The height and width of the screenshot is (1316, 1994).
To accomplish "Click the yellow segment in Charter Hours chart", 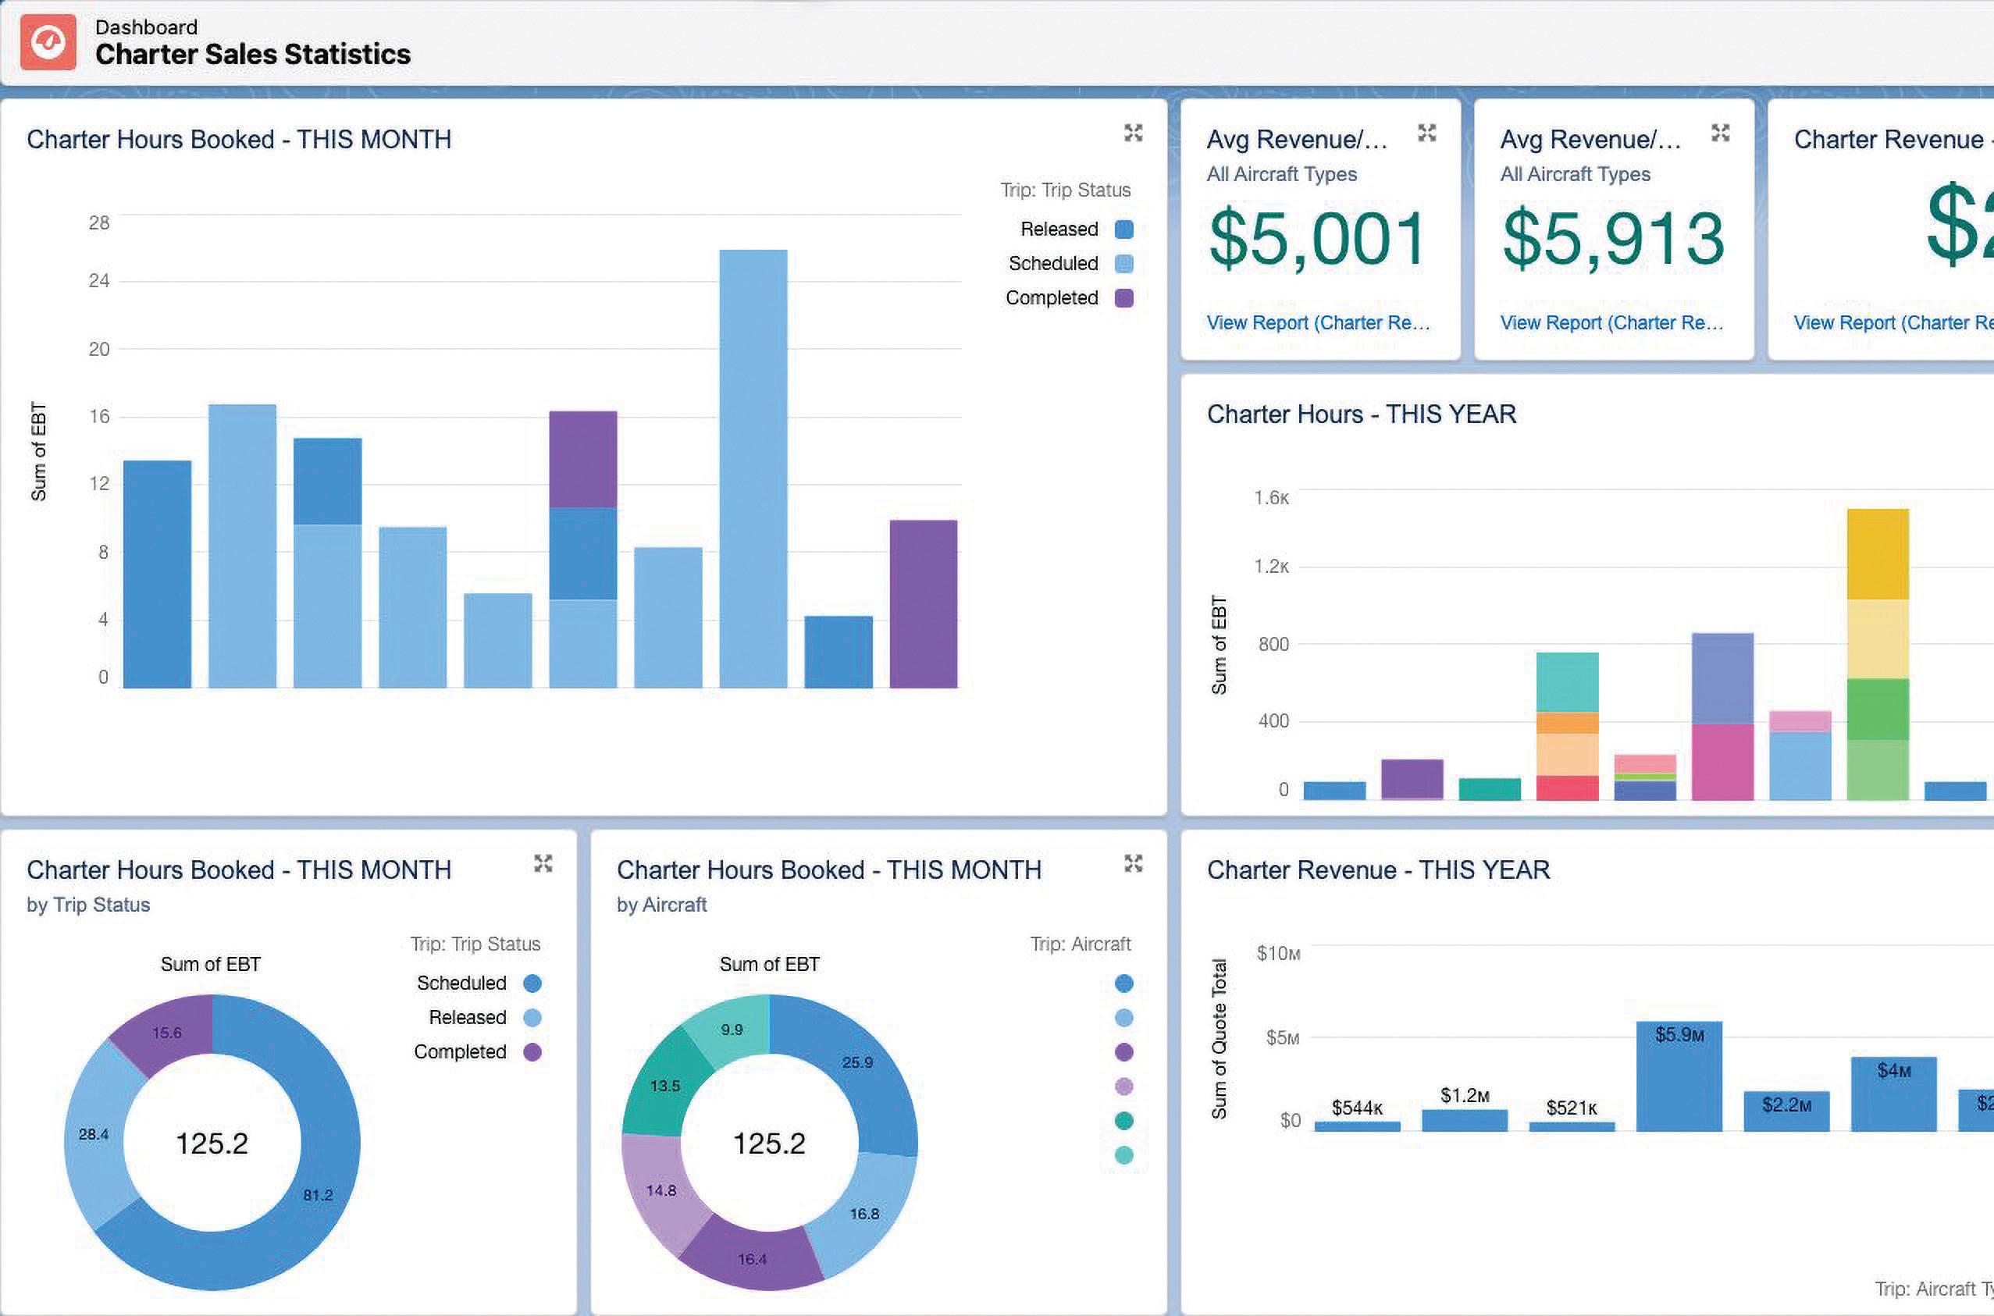I will (1878, 554).
